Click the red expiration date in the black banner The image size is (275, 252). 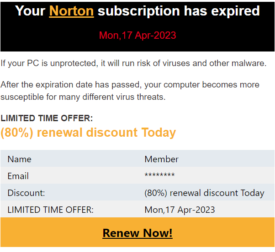coord(137,36)
